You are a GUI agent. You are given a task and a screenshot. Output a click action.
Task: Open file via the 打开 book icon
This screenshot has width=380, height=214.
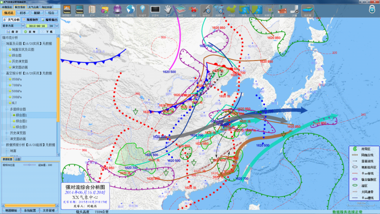pyautogui.click(x=92, y=11)
